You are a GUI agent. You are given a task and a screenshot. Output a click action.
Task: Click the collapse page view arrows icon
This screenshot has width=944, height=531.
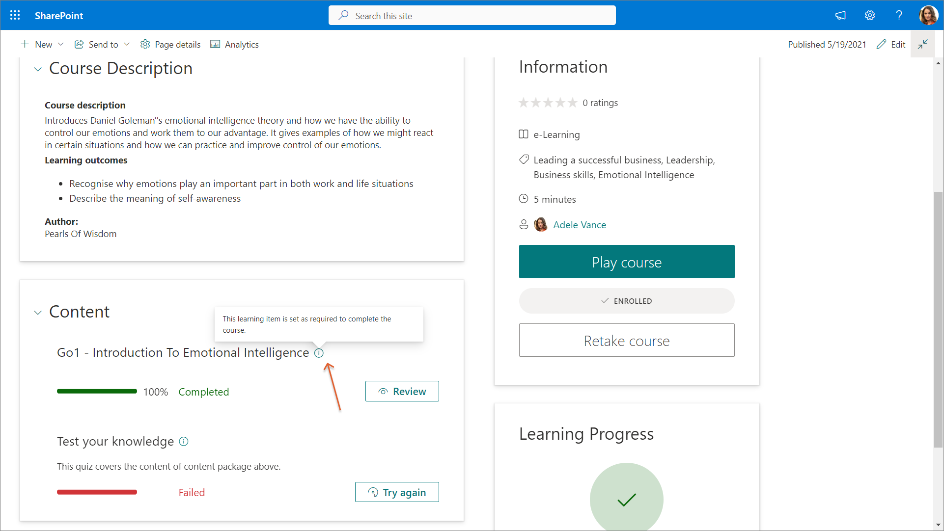coord(923,44)
